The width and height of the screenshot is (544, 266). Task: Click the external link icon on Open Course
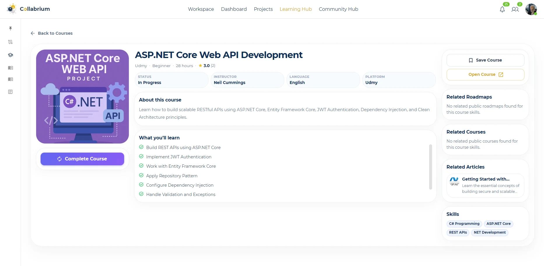tap(501, 75)
